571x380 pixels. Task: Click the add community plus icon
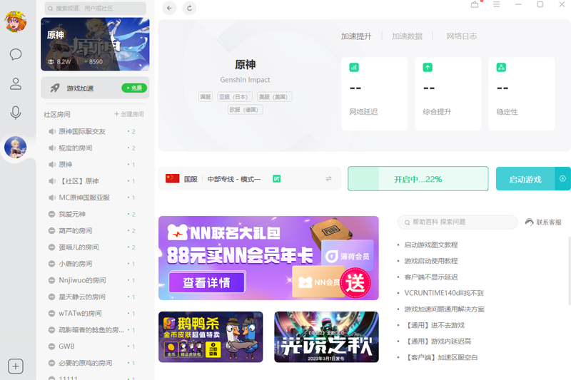(x=15, y=366)
